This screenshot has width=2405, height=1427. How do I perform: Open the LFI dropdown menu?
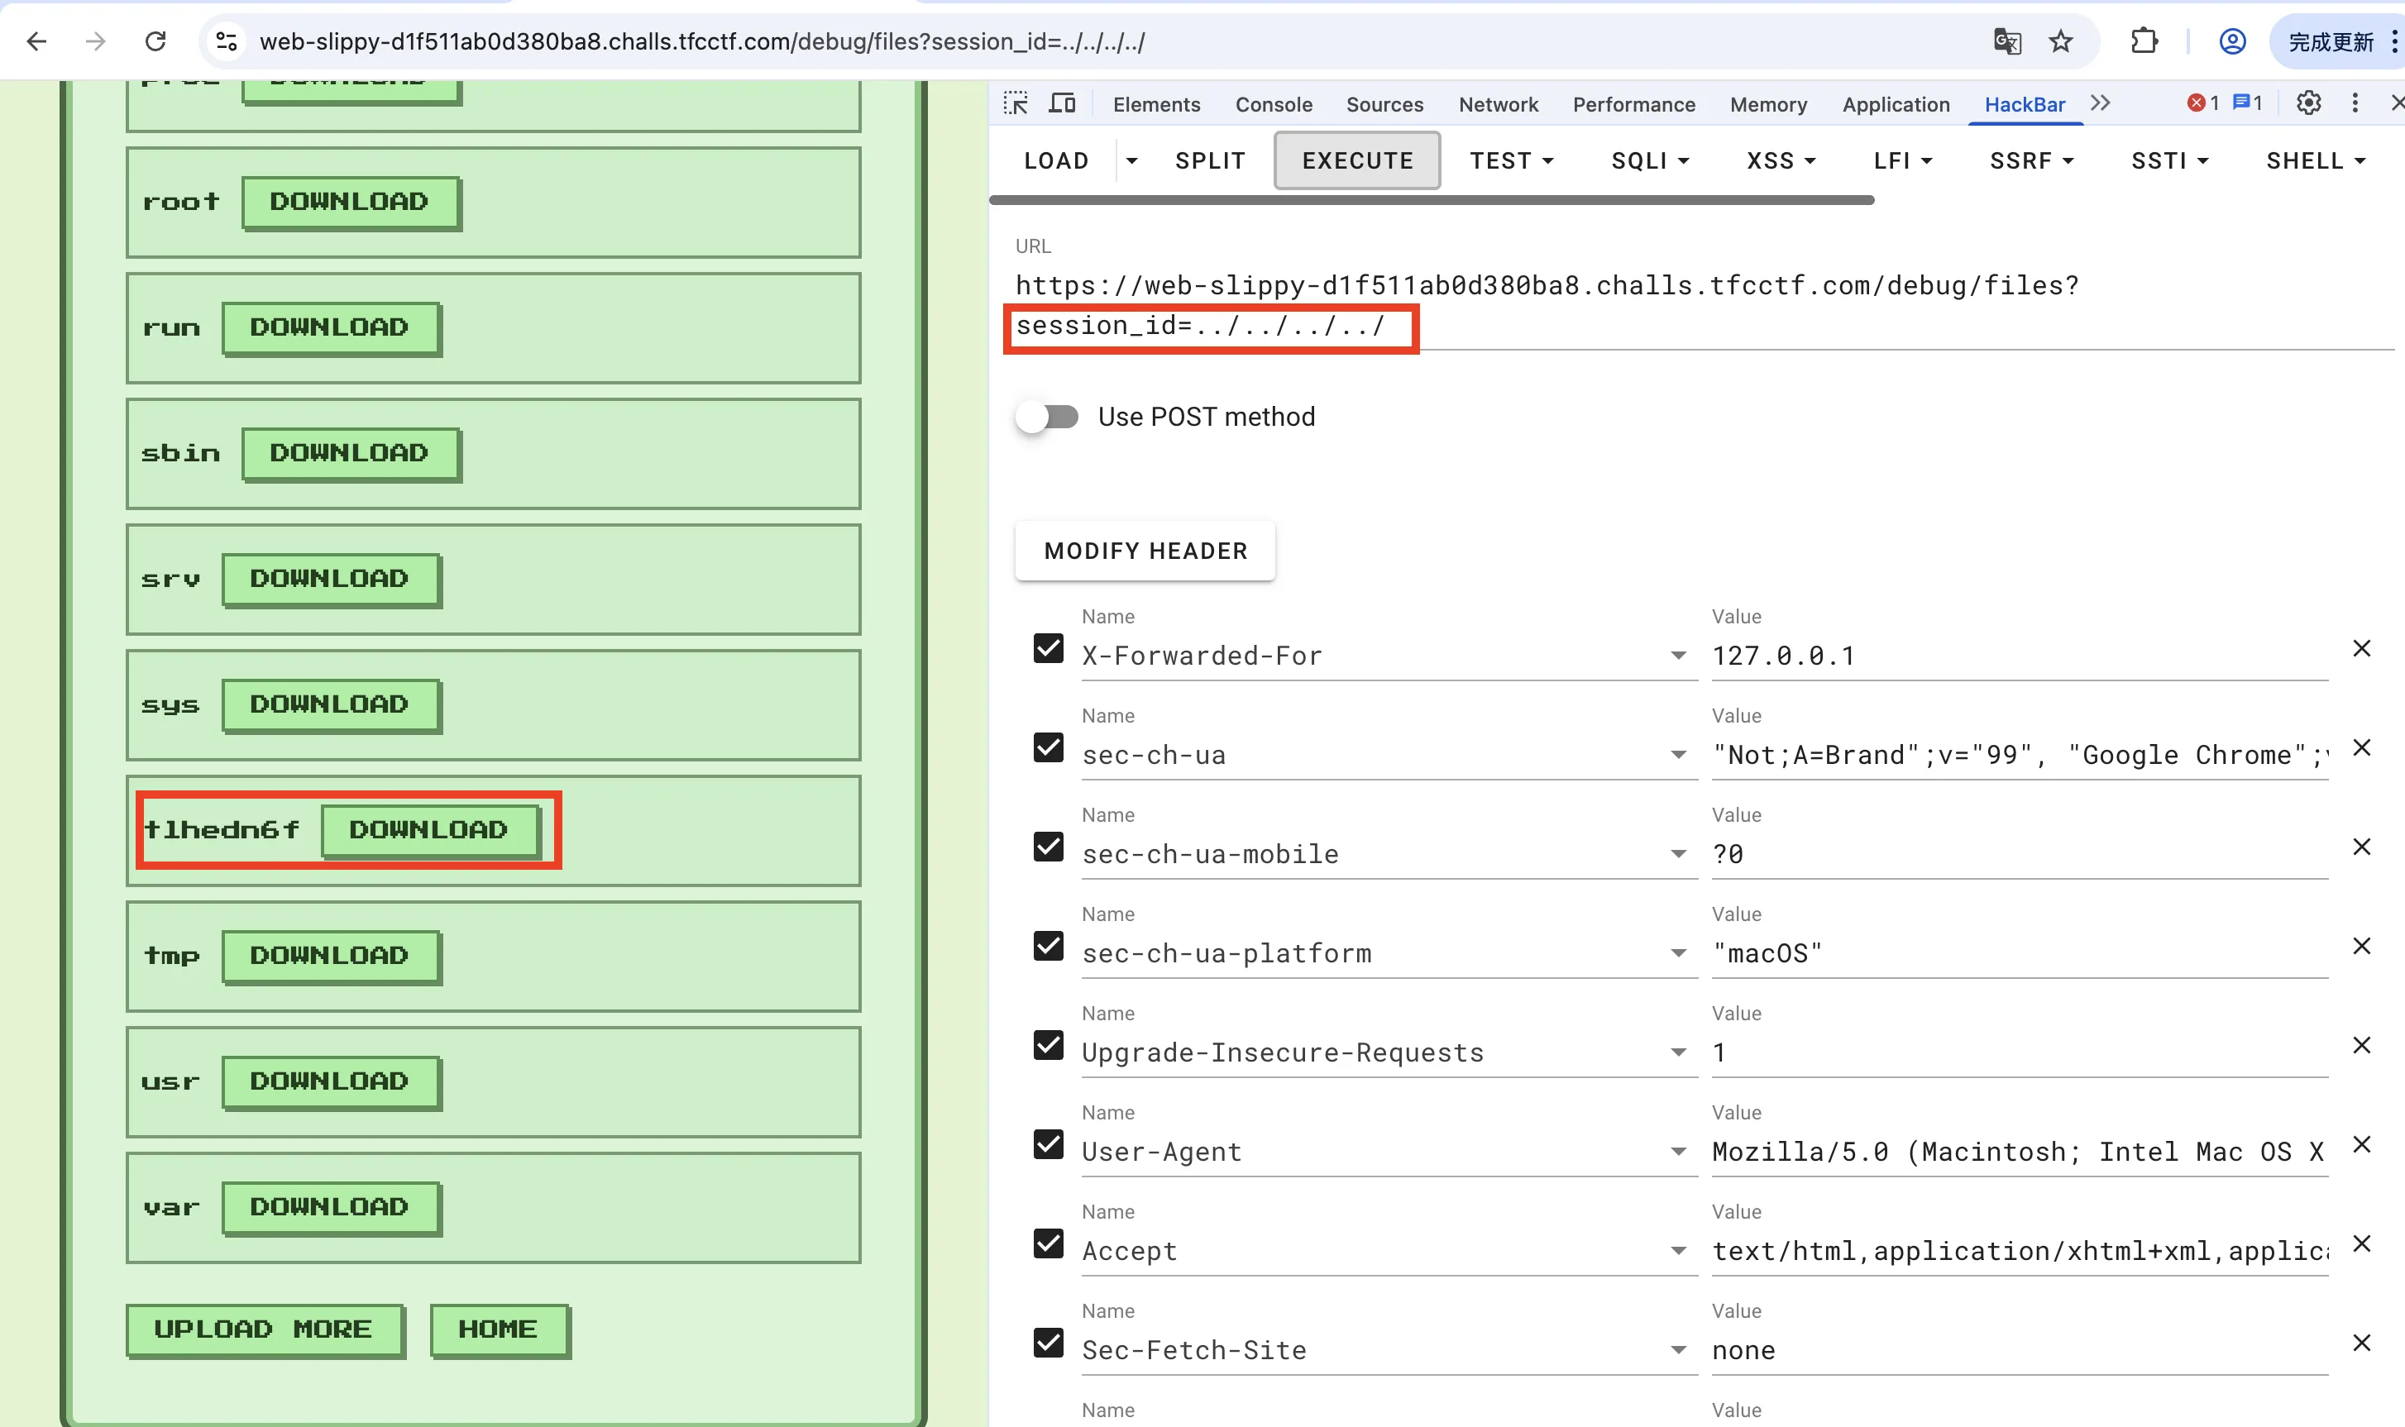(x=1902, y=161)
